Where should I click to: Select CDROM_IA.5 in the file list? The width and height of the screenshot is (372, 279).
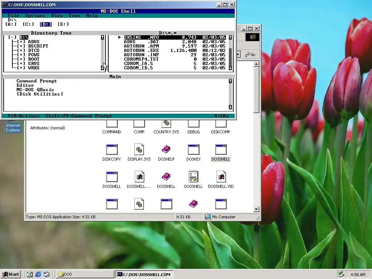175,63
